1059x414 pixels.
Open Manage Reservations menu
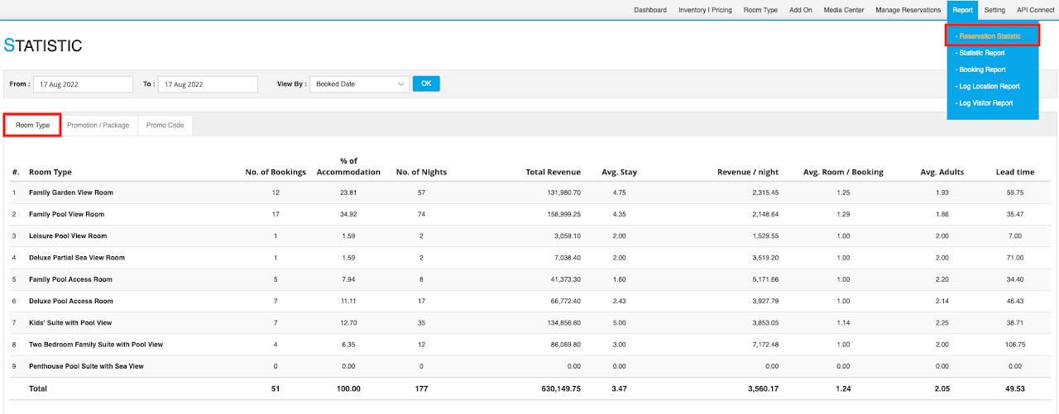908,10
